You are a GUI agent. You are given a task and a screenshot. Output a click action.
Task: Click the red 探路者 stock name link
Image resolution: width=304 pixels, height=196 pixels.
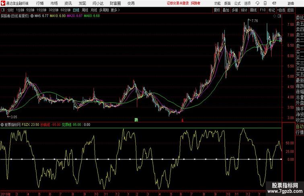click(x=195, y=3)
